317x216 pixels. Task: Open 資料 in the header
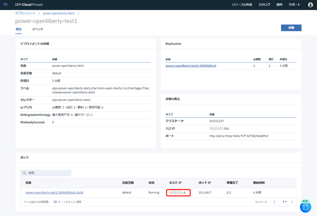coord(279,5)
